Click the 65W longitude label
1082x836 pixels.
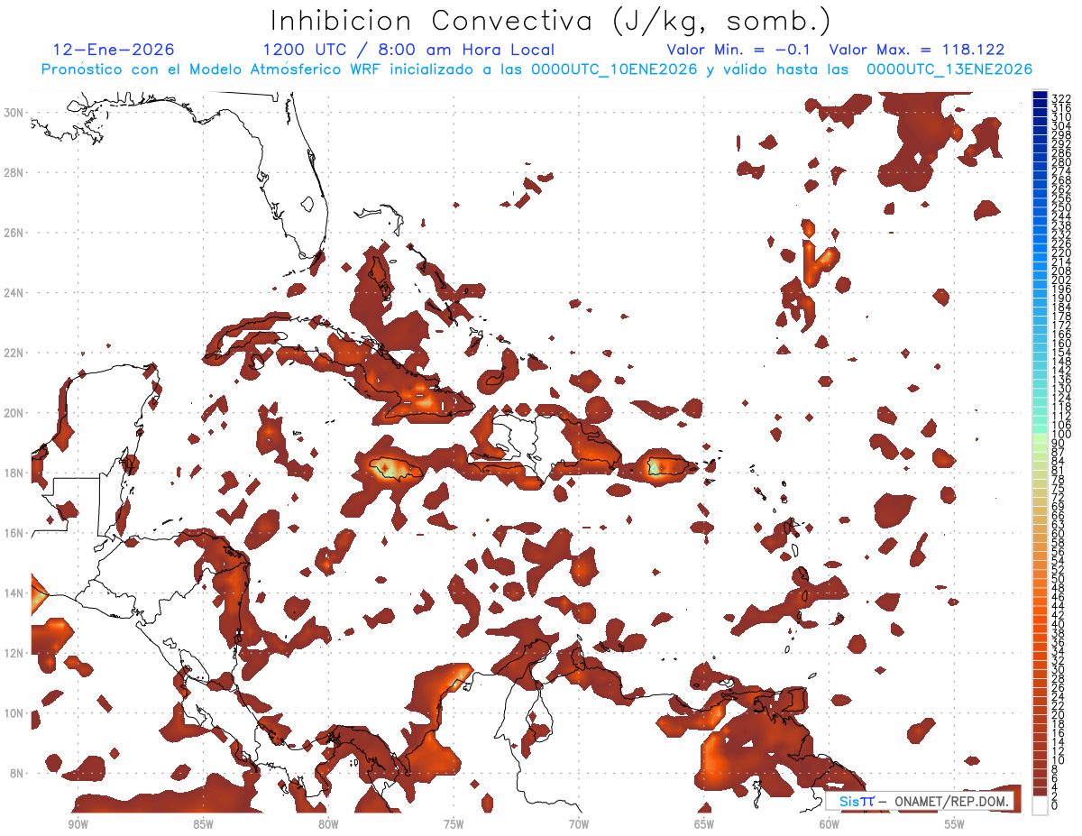coord(704,825)
